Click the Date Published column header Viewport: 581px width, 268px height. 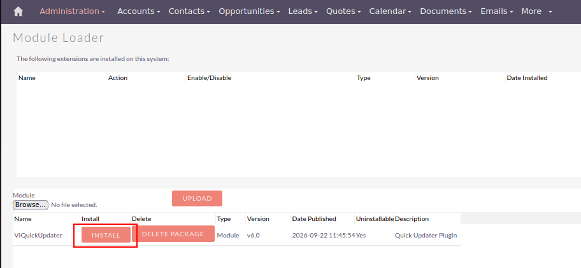point(314,219)
